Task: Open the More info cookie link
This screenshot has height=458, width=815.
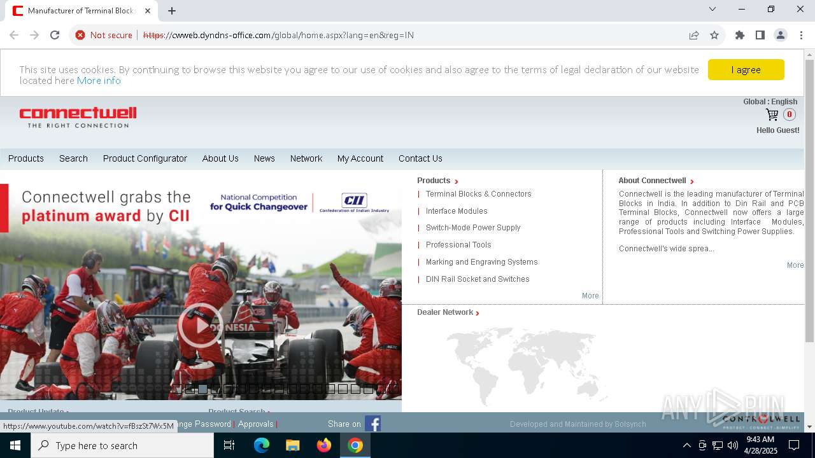Action: [99, 81]
